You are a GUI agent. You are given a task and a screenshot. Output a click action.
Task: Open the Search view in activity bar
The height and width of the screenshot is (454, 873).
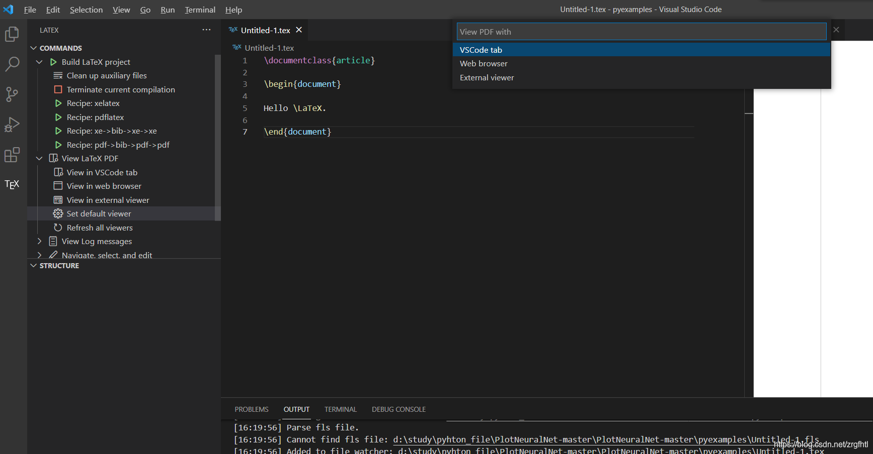(x=12, y=64)
